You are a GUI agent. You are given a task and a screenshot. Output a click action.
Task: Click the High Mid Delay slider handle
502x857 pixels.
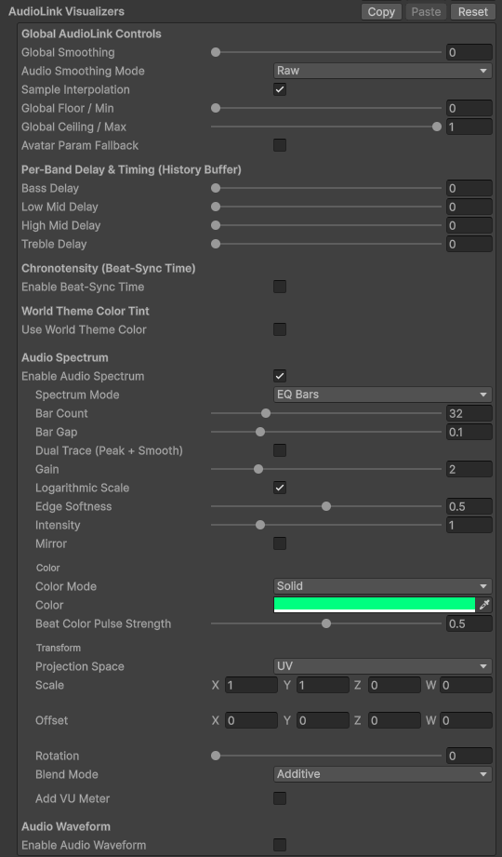216,225
